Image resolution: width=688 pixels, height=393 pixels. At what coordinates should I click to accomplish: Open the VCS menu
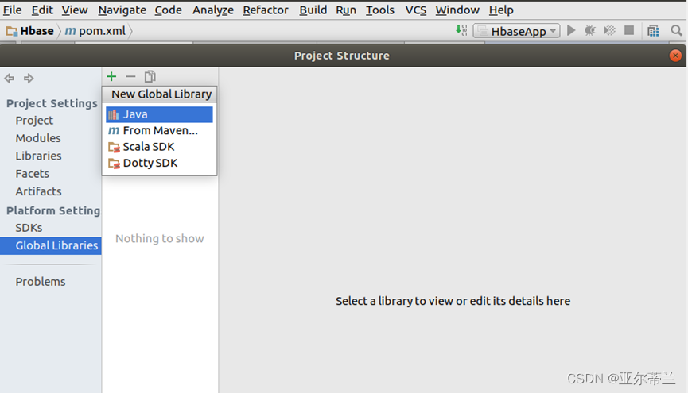[415, 10]
